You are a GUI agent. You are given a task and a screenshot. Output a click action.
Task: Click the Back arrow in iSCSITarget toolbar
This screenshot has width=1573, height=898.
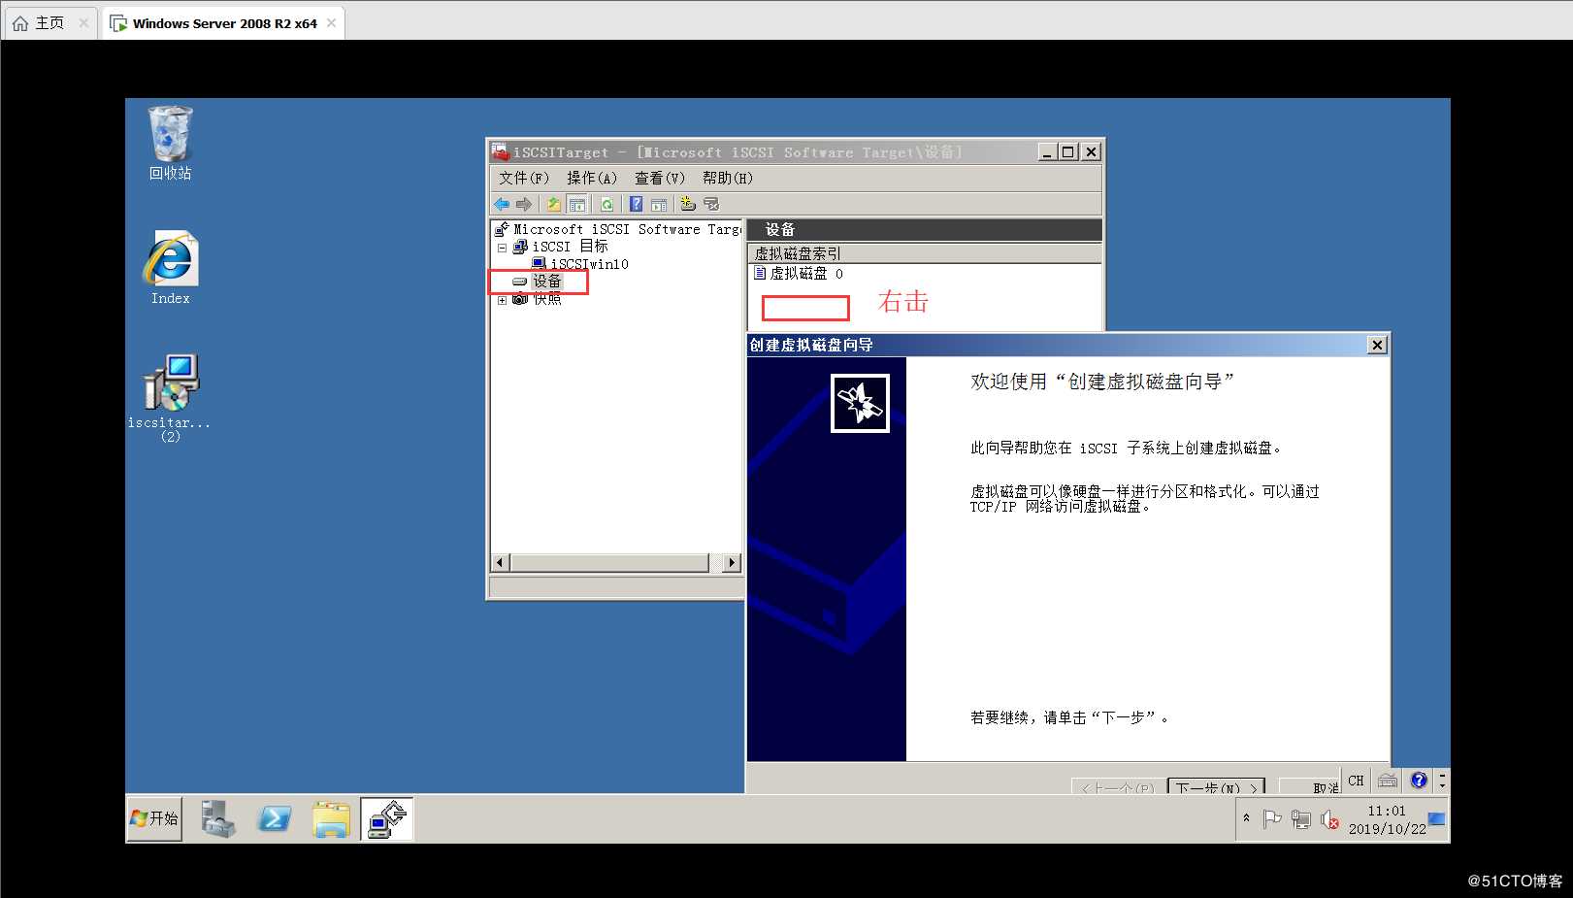click(x=502, y=204)
